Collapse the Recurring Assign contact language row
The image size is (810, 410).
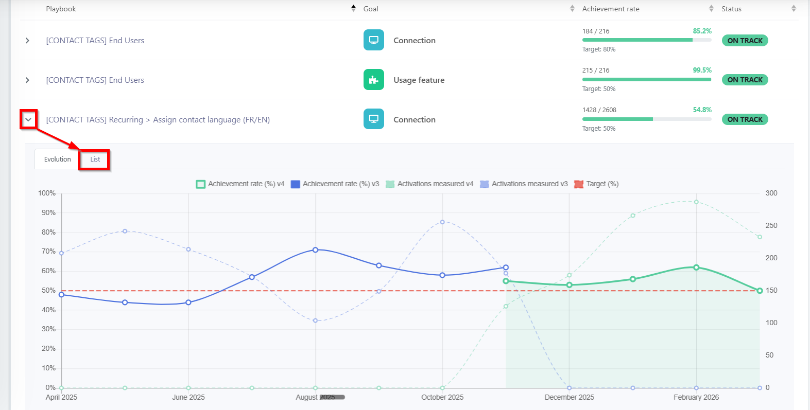coord(28,119)
